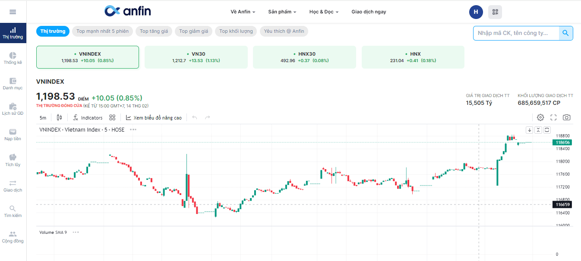Viewport: 581px width, 261px height.
Task: Select the HNX index card
Action: (x=413, y=57)
